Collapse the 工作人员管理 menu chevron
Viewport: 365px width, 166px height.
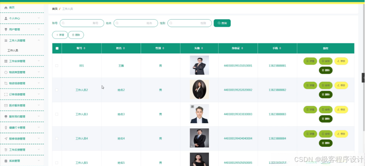coord(39,40)
